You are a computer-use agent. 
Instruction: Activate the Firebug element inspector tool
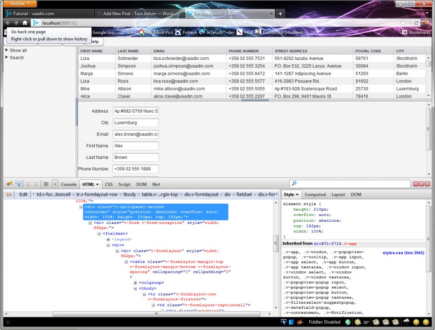point(18,184)
